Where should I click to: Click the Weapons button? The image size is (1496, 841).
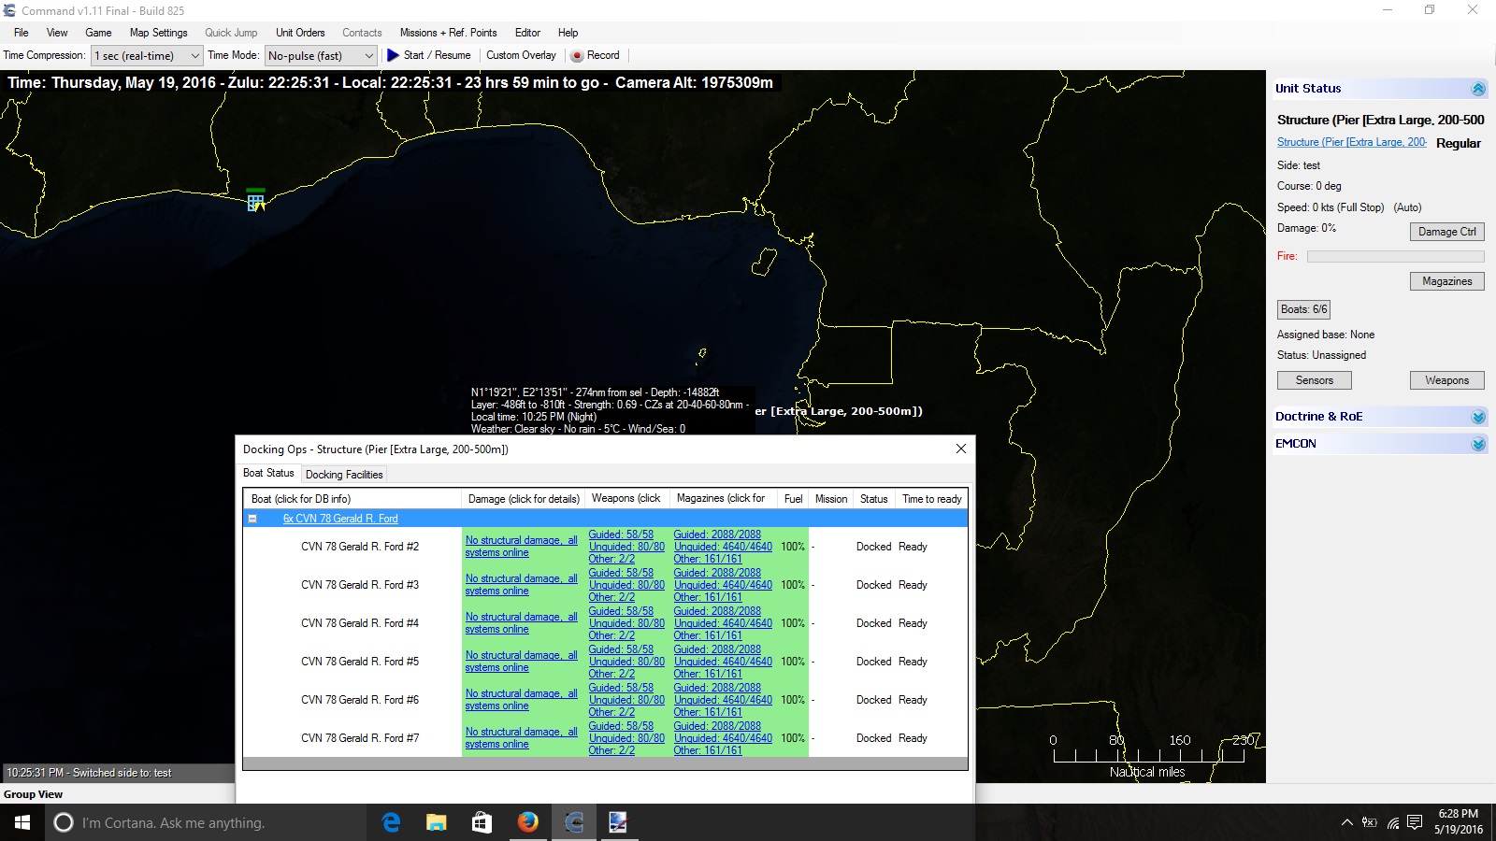(x=1446, y=380)
